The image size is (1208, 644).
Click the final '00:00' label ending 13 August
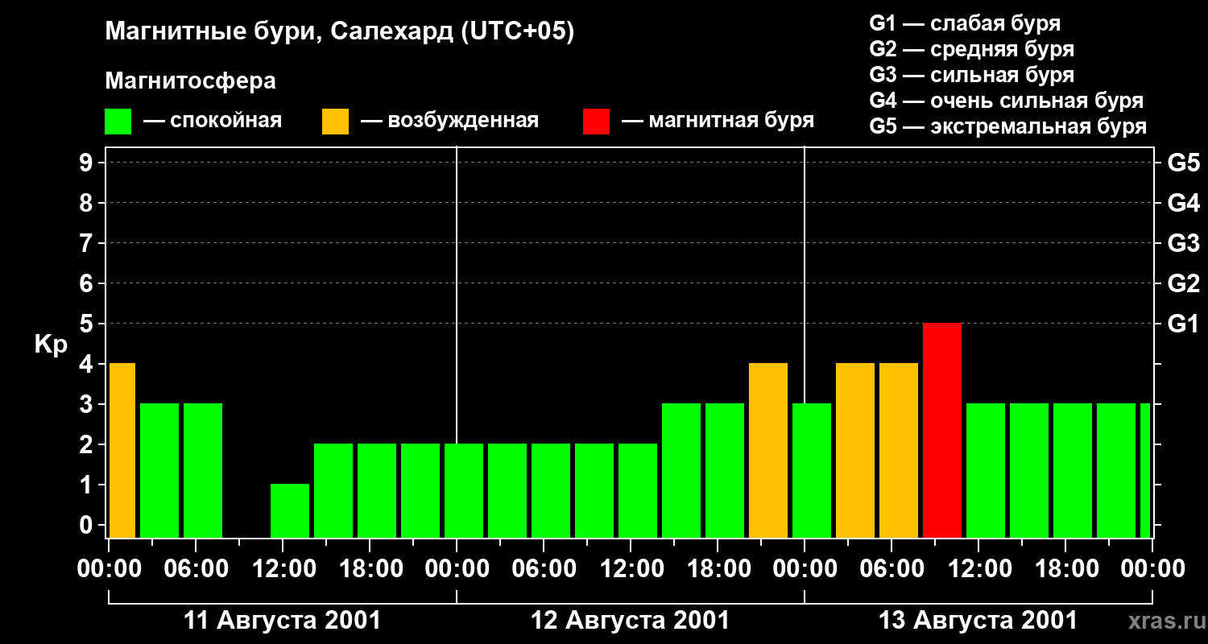pyautogui.click(x=1152, y=569)
